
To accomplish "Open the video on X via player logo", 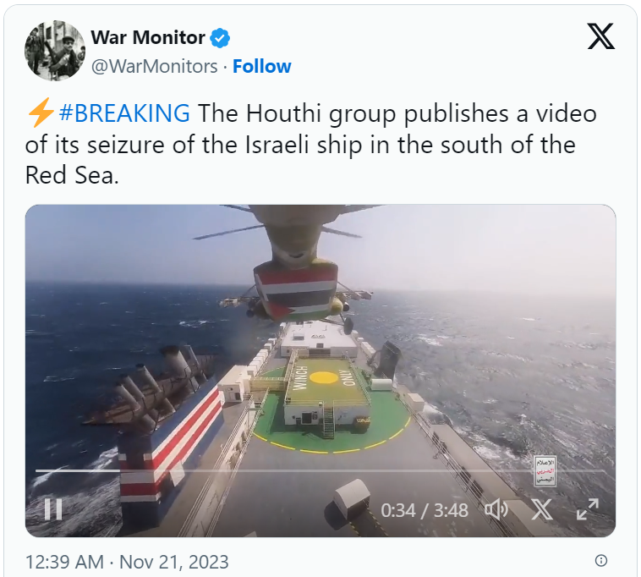I will pos(542,509).
